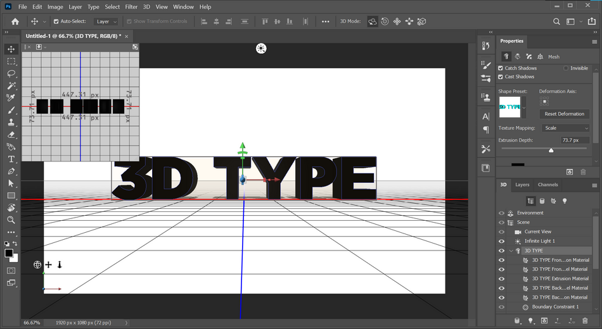Viewport: 602px width, 329px height.
Task: Click the Deform icon in Properties panel
Action: coord(518,57)
